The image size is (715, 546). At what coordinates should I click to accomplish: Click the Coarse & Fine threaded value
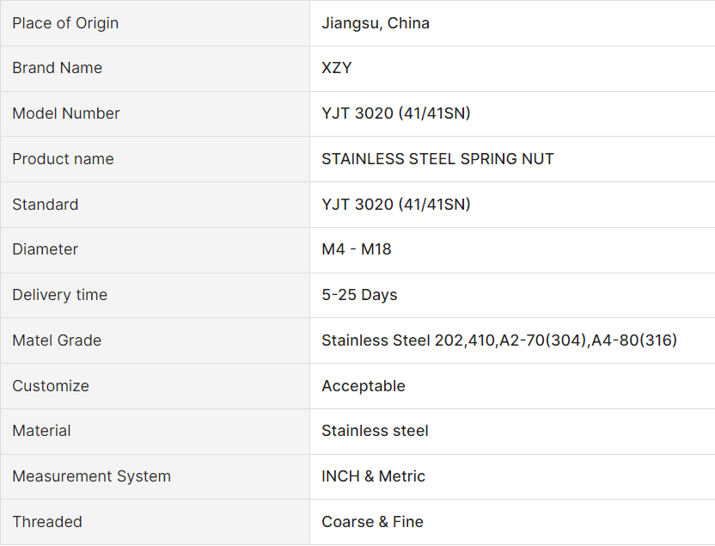372,522
